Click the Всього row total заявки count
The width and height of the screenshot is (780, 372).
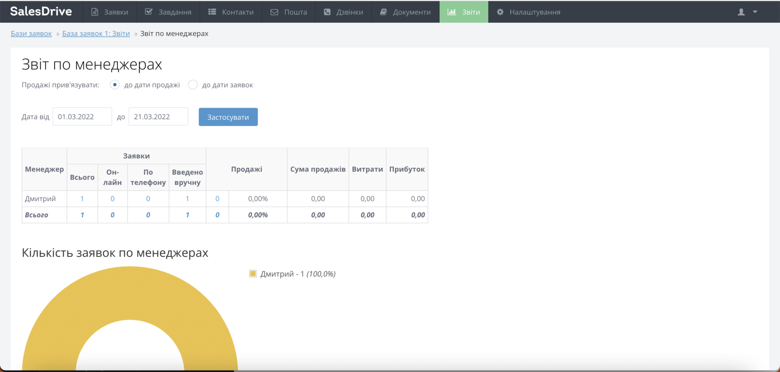(x=82, y=215)
